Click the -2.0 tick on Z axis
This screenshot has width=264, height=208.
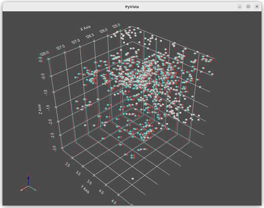tap(50, 122)
